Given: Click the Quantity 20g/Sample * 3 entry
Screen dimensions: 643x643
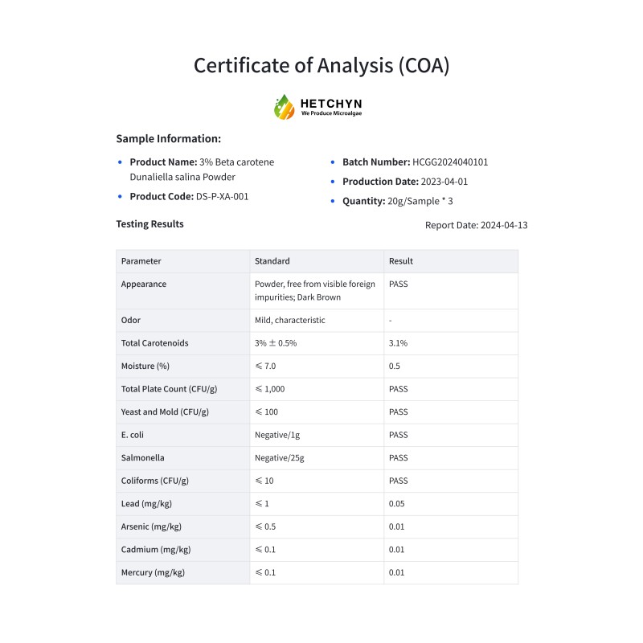Looking at the screenshot, I should pos(403,201).
